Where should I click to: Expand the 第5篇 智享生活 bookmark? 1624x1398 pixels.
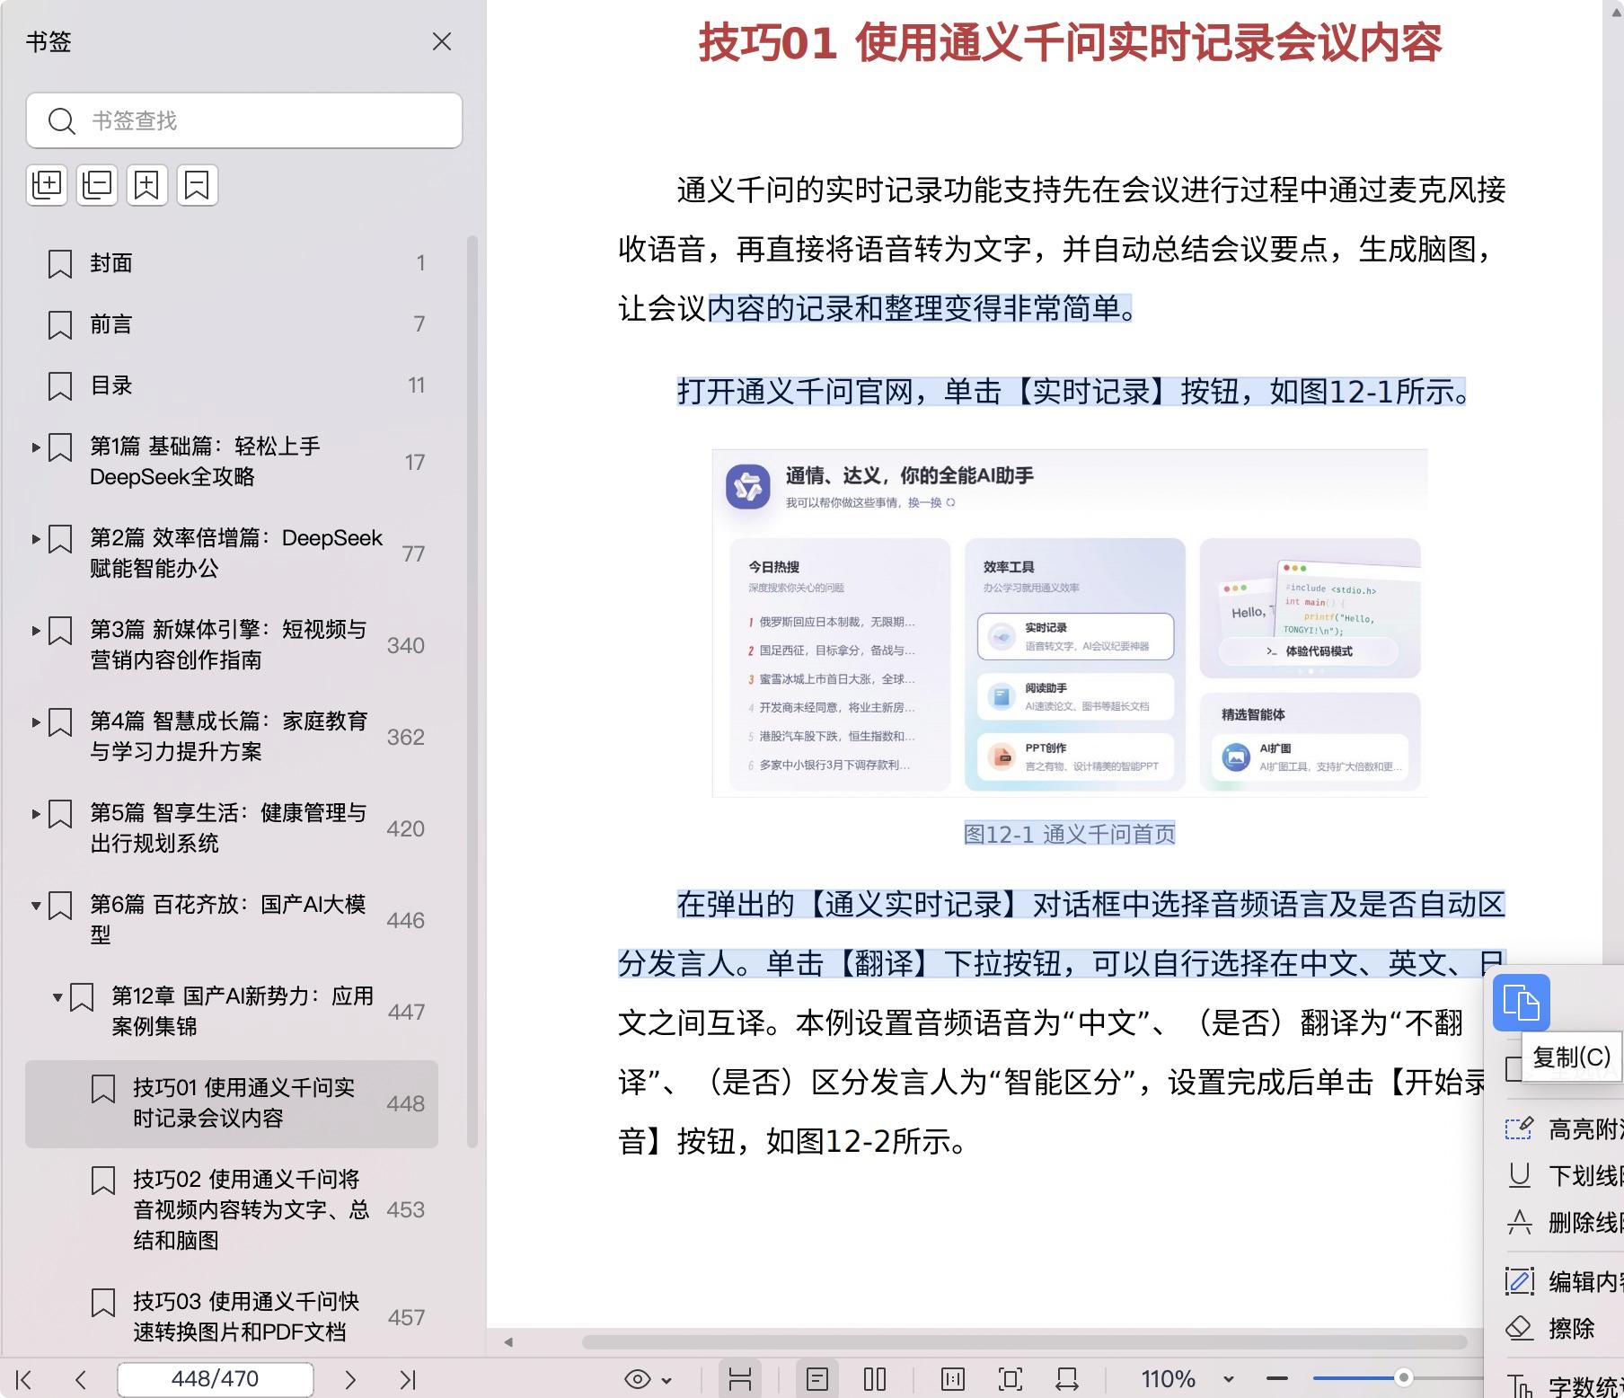point(36,813)
